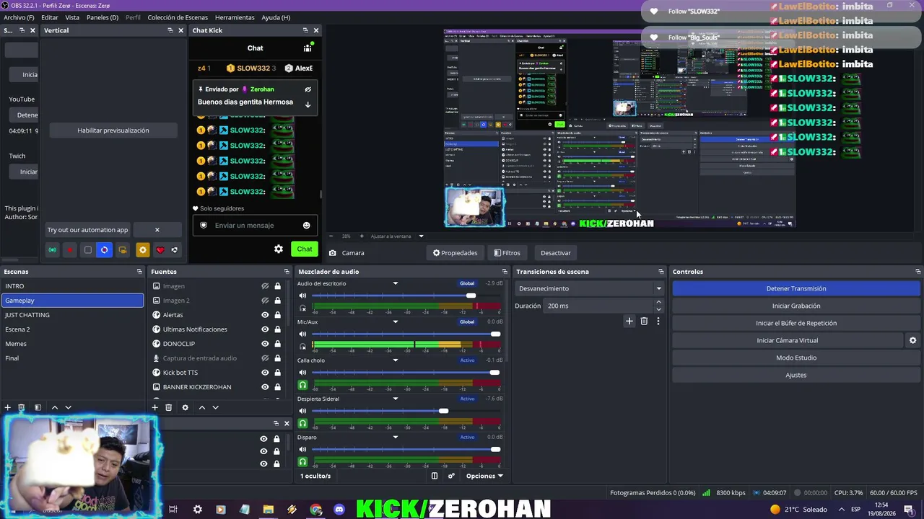Open Propiedades for the Camara source
The height and width of the screenshot is (519, 924).
456,253
